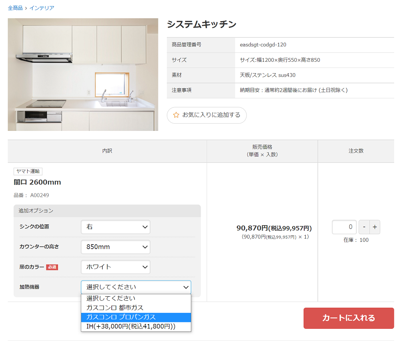This screenshot has width=406, height=341.
Task: Click product number easdsgt-codgd-120
Action: coord(263,45)
